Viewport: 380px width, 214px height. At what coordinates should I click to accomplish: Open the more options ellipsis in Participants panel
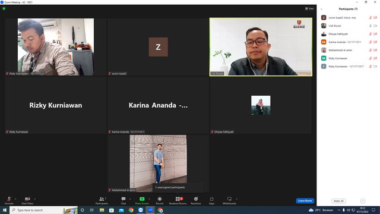363,201
